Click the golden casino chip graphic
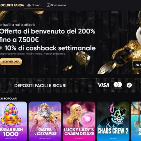The image size is (141, 141). coord(82,58)
